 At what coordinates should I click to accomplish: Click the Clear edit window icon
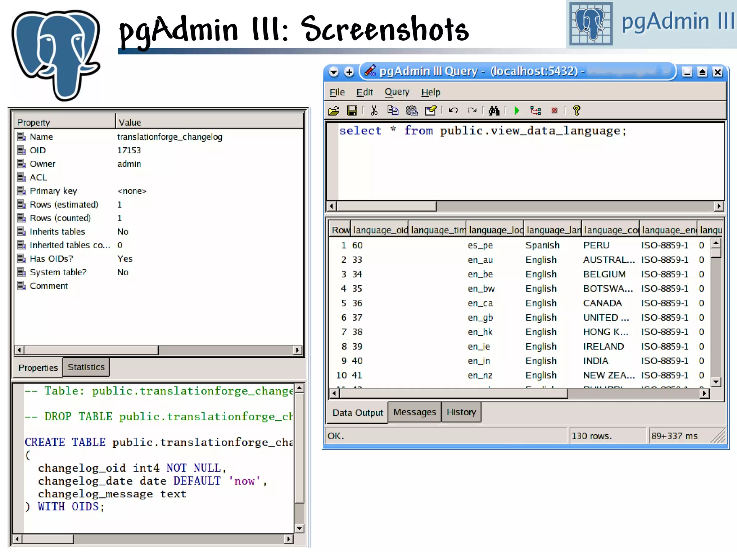tap(431, 110)
